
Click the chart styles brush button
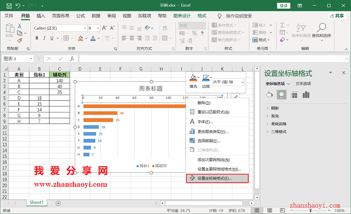[235, 96]
